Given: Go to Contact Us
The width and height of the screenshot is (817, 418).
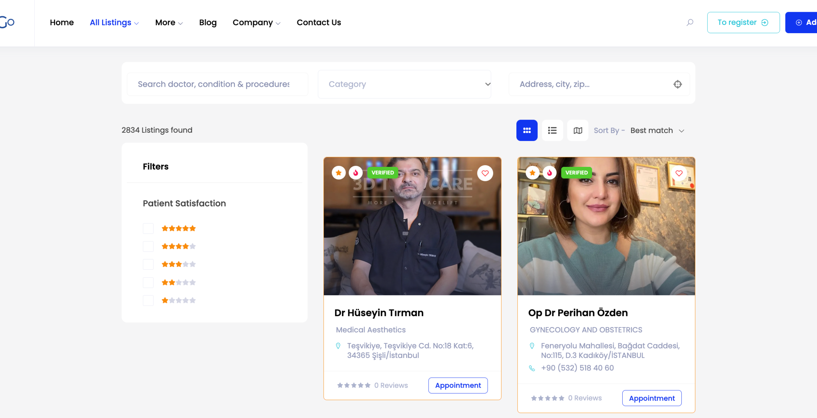Looking at the screenshot, I should [x=319, y=22].
